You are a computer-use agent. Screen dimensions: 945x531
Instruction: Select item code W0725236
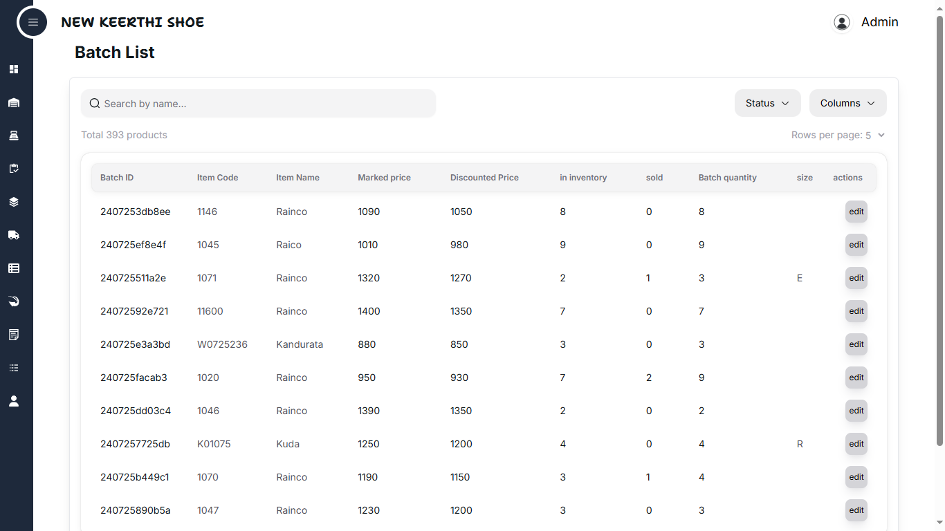[222, 344]
